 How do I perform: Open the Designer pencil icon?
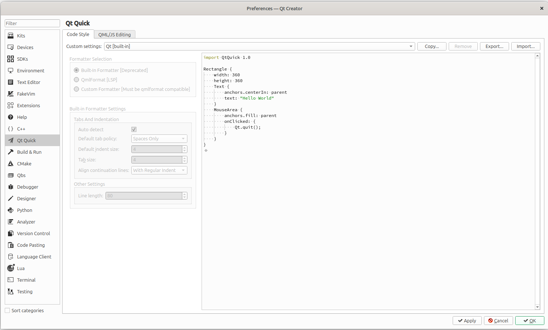[11, 198]
